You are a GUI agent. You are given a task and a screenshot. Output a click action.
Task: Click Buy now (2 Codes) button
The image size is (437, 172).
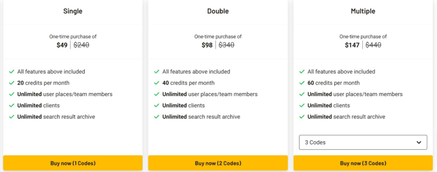pos(218,163)
